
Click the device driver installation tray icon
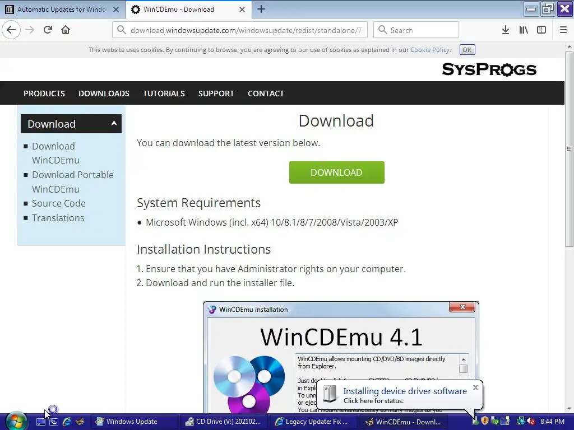click(475, 422)
